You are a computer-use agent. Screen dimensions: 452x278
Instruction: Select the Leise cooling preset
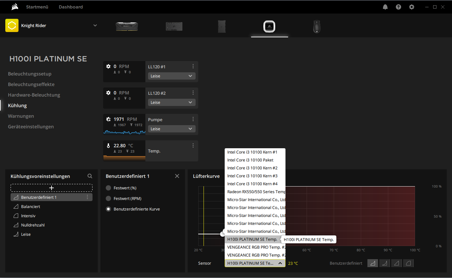point(52,234)
